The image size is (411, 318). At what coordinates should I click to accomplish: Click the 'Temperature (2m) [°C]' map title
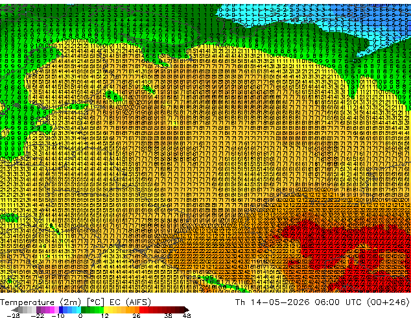pyautogui.click(x=52, y=302)
